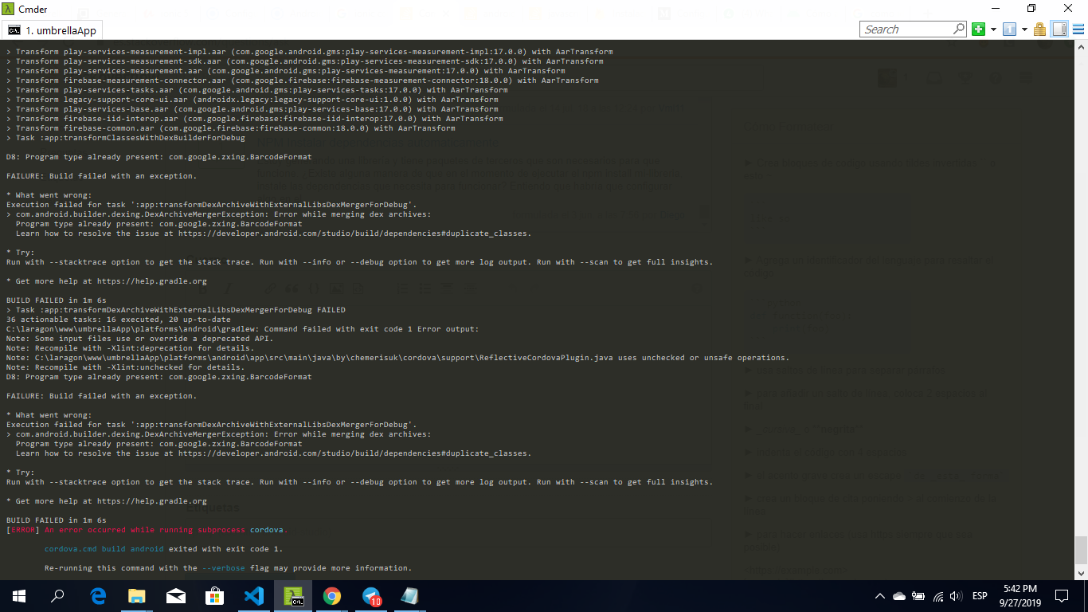This screenshot has height=612, width=1088.
Task: Open the Wi-Fi network tray icon
Action: 938,596
